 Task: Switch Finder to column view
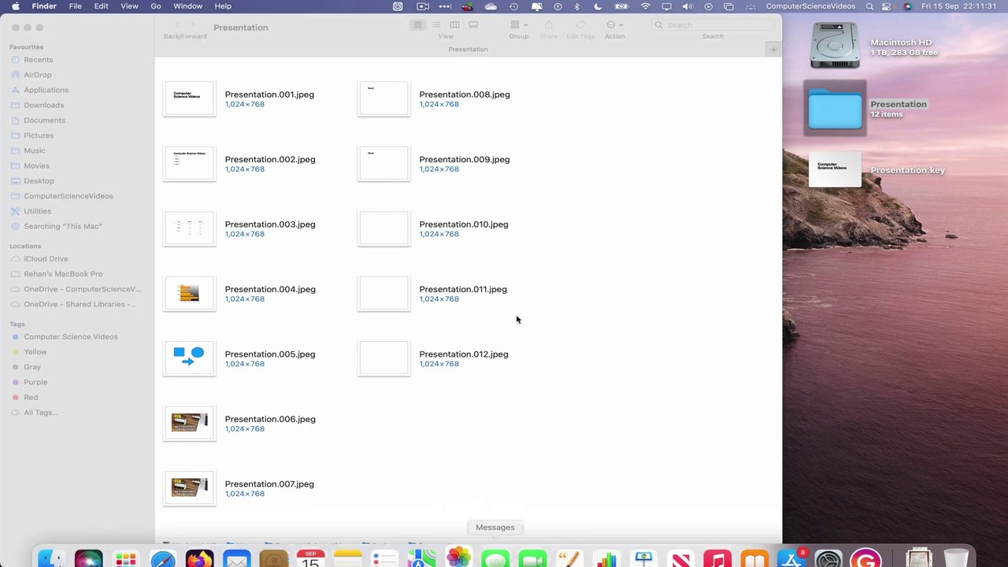[454, 25]
